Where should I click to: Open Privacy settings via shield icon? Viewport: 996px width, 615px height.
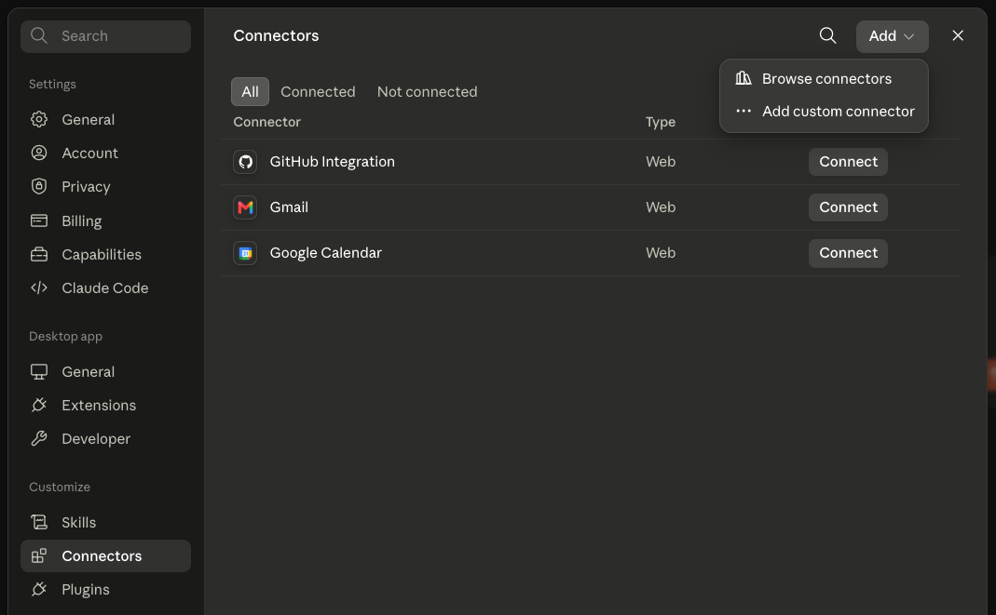(39, 186)
